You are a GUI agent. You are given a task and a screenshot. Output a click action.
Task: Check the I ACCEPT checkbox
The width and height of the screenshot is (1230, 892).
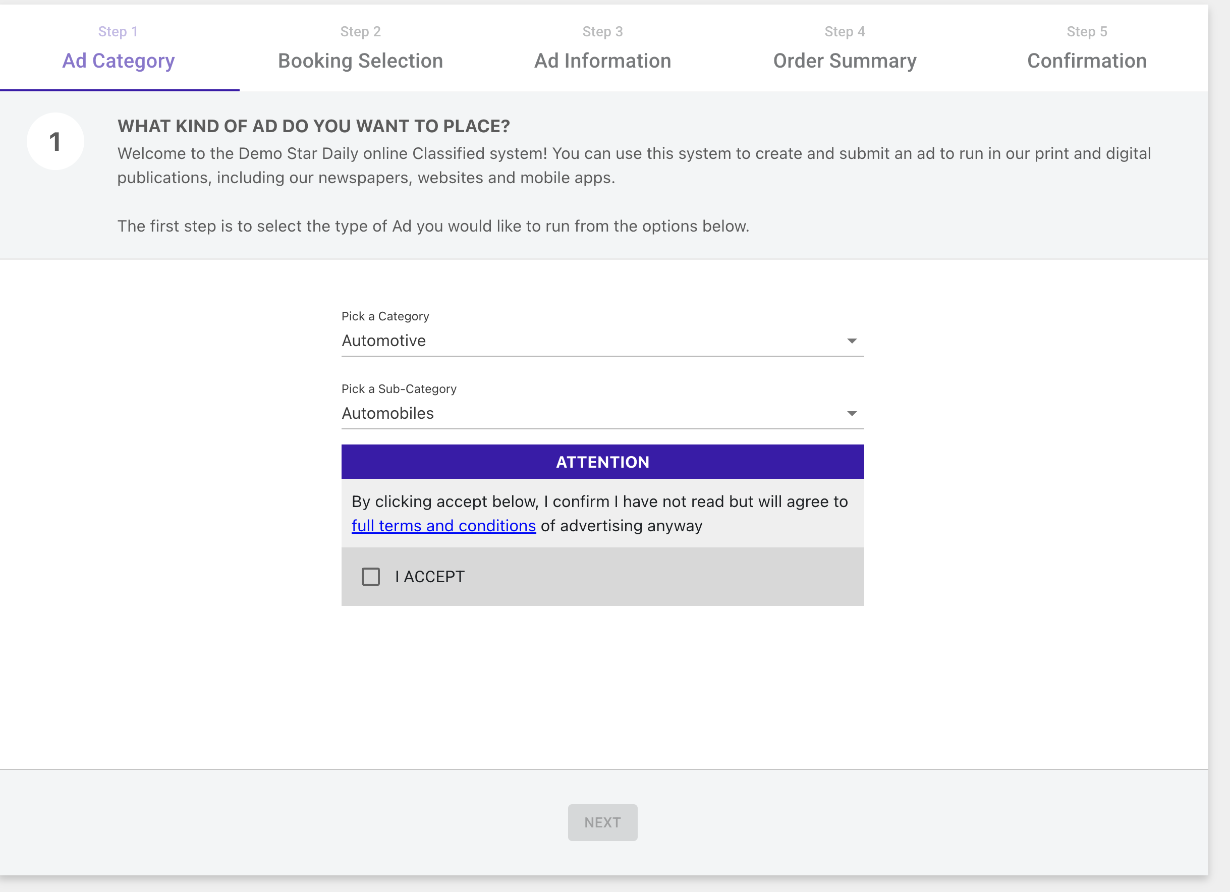[x=371, y=576]
